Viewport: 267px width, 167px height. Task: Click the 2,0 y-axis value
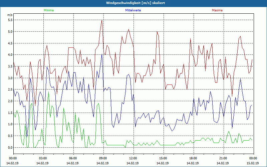[10, 101]
